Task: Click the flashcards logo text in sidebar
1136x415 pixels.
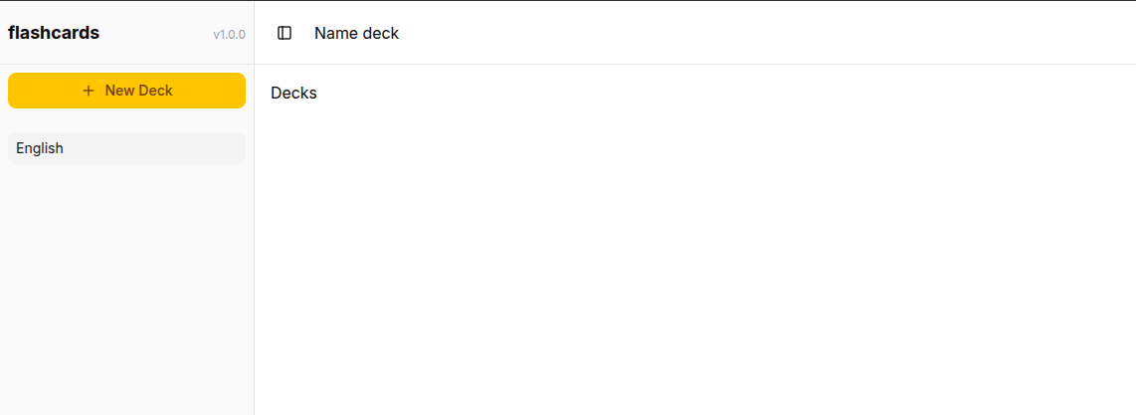Action: (54, 33)
